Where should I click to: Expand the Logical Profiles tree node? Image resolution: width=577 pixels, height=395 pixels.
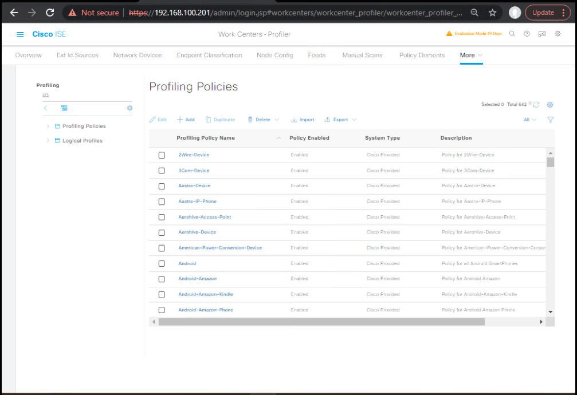tap(48, 140)
